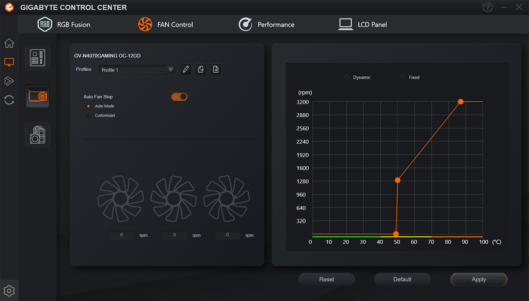Click the 3200 rpm fan curve point

pos(461,101)
